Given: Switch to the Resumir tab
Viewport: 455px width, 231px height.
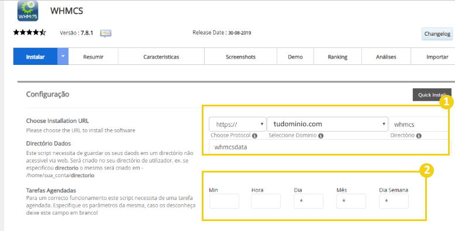Looking at the screenshot, I should coord(93,57).
